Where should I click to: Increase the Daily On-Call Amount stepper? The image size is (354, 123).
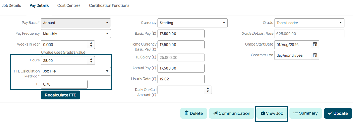pos(208,88)
